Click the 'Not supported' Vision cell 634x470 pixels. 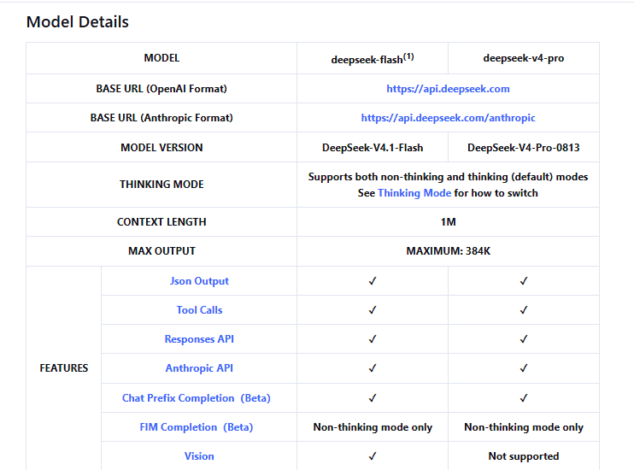pos(524,456)
